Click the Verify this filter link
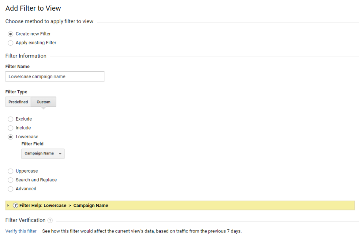Viewport: 359px width, 238px height. coord(20,231)
